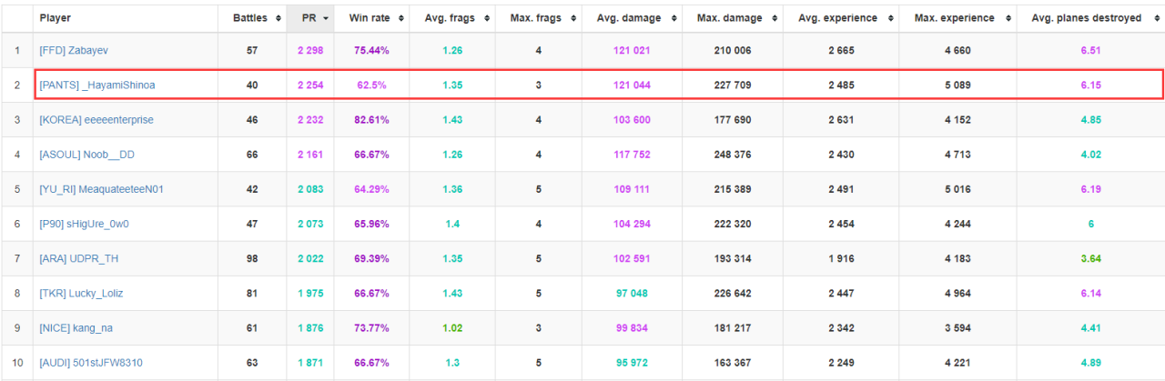Open [ASOUL] Noob__DD profile link
Viewport: 1165px width, 381px height.
pos(87,155)
